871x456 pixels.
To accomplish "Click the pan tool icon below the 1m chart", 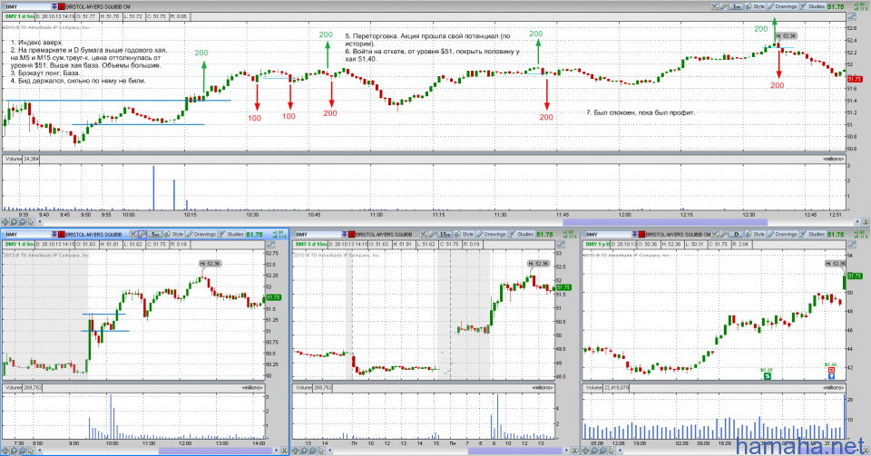I will [x=5, y=222].
